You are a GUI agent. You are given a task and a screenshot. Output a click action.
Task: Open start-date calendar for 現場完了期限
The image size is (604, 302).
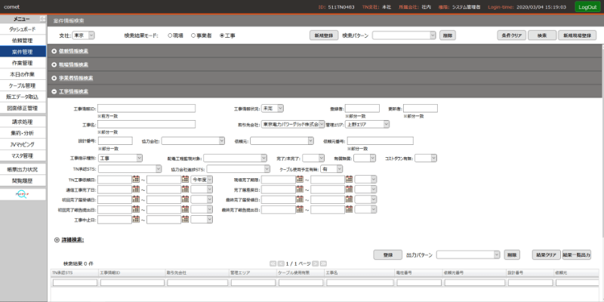point(300,179)
